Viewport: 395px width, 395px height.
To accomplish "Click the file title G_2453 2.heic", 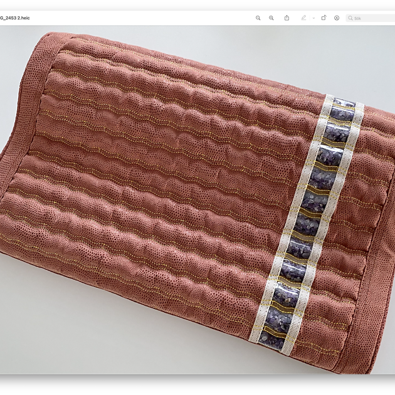I will (15, 18).
